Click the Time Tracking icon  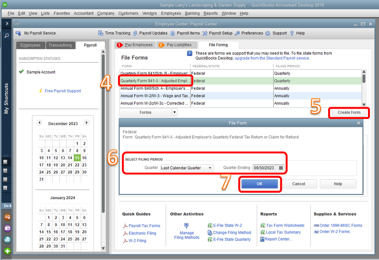click(x=101, y=33)
